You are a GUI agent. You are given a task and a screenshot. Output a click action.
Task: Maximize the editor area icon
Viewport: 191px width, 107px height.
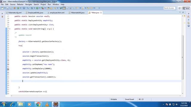pos(183,12)
